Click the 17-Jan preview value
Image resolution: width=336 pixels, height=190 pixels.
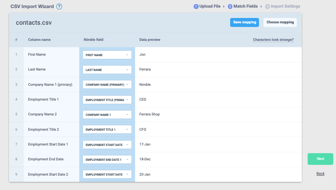pos(145,144)
